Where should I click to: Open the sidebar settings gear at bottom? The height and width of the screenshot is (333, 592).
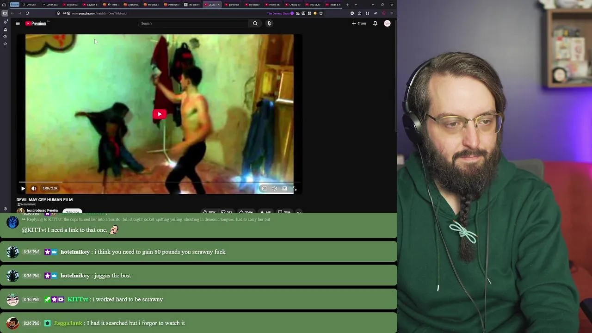click(5, 209)
